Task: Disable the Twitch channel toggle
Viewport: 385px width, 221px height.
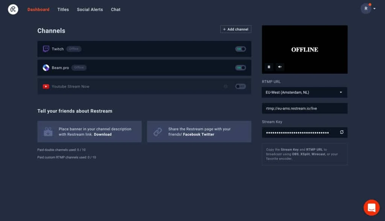Action: point(240,49)
